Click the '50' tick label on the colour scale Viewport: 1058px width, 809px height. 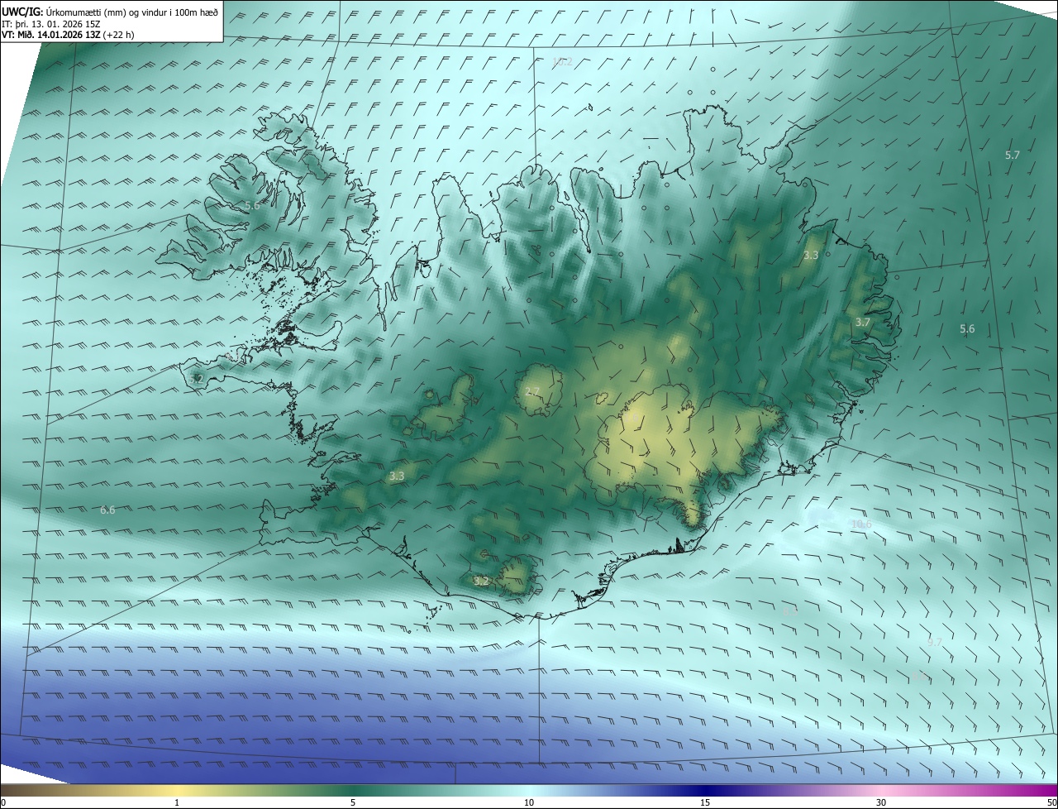click(x=1051, y=802)
